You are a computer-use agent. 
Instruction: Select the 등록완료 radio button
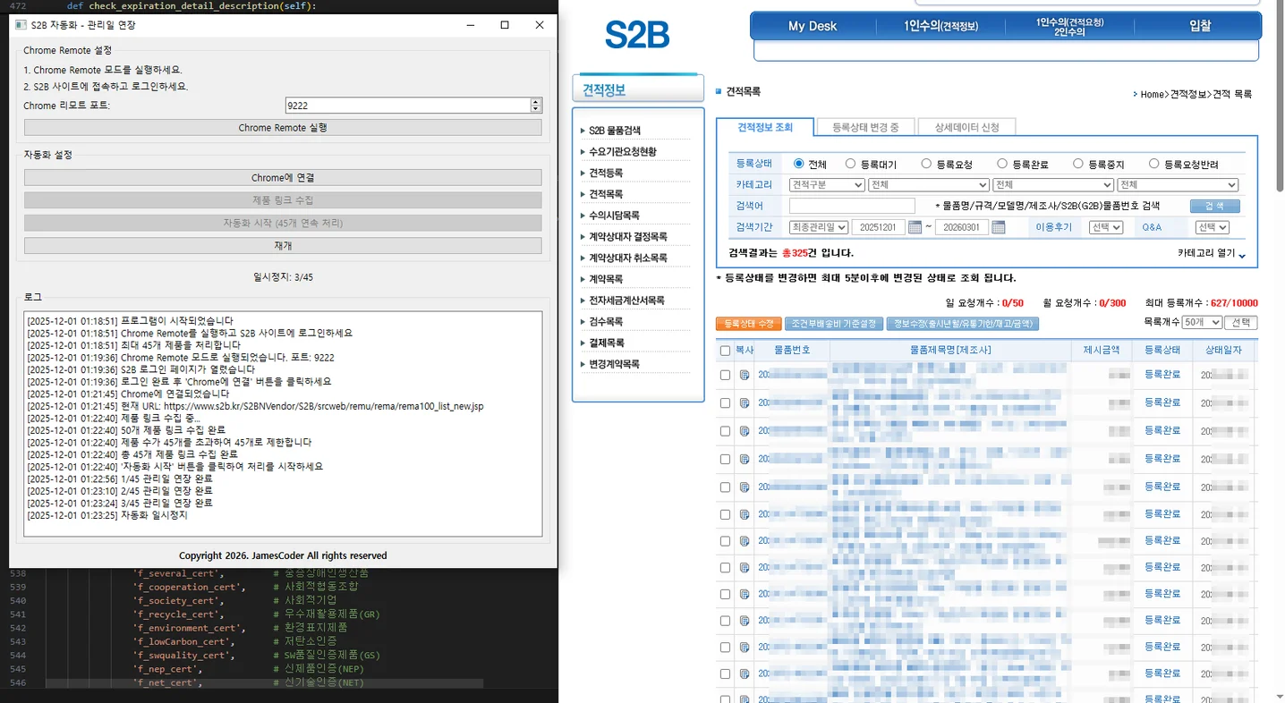pyautogui.click(x=1002, y=165)
